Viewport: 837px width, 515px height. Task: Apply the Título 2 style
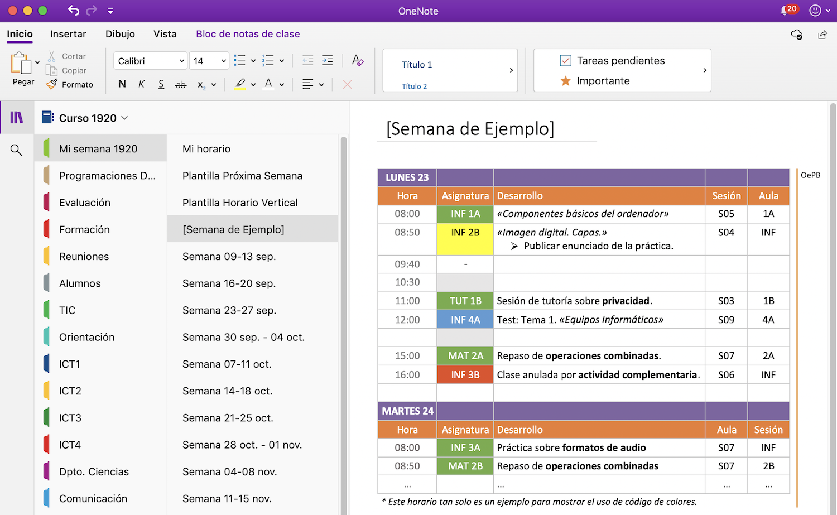(415, 86)
